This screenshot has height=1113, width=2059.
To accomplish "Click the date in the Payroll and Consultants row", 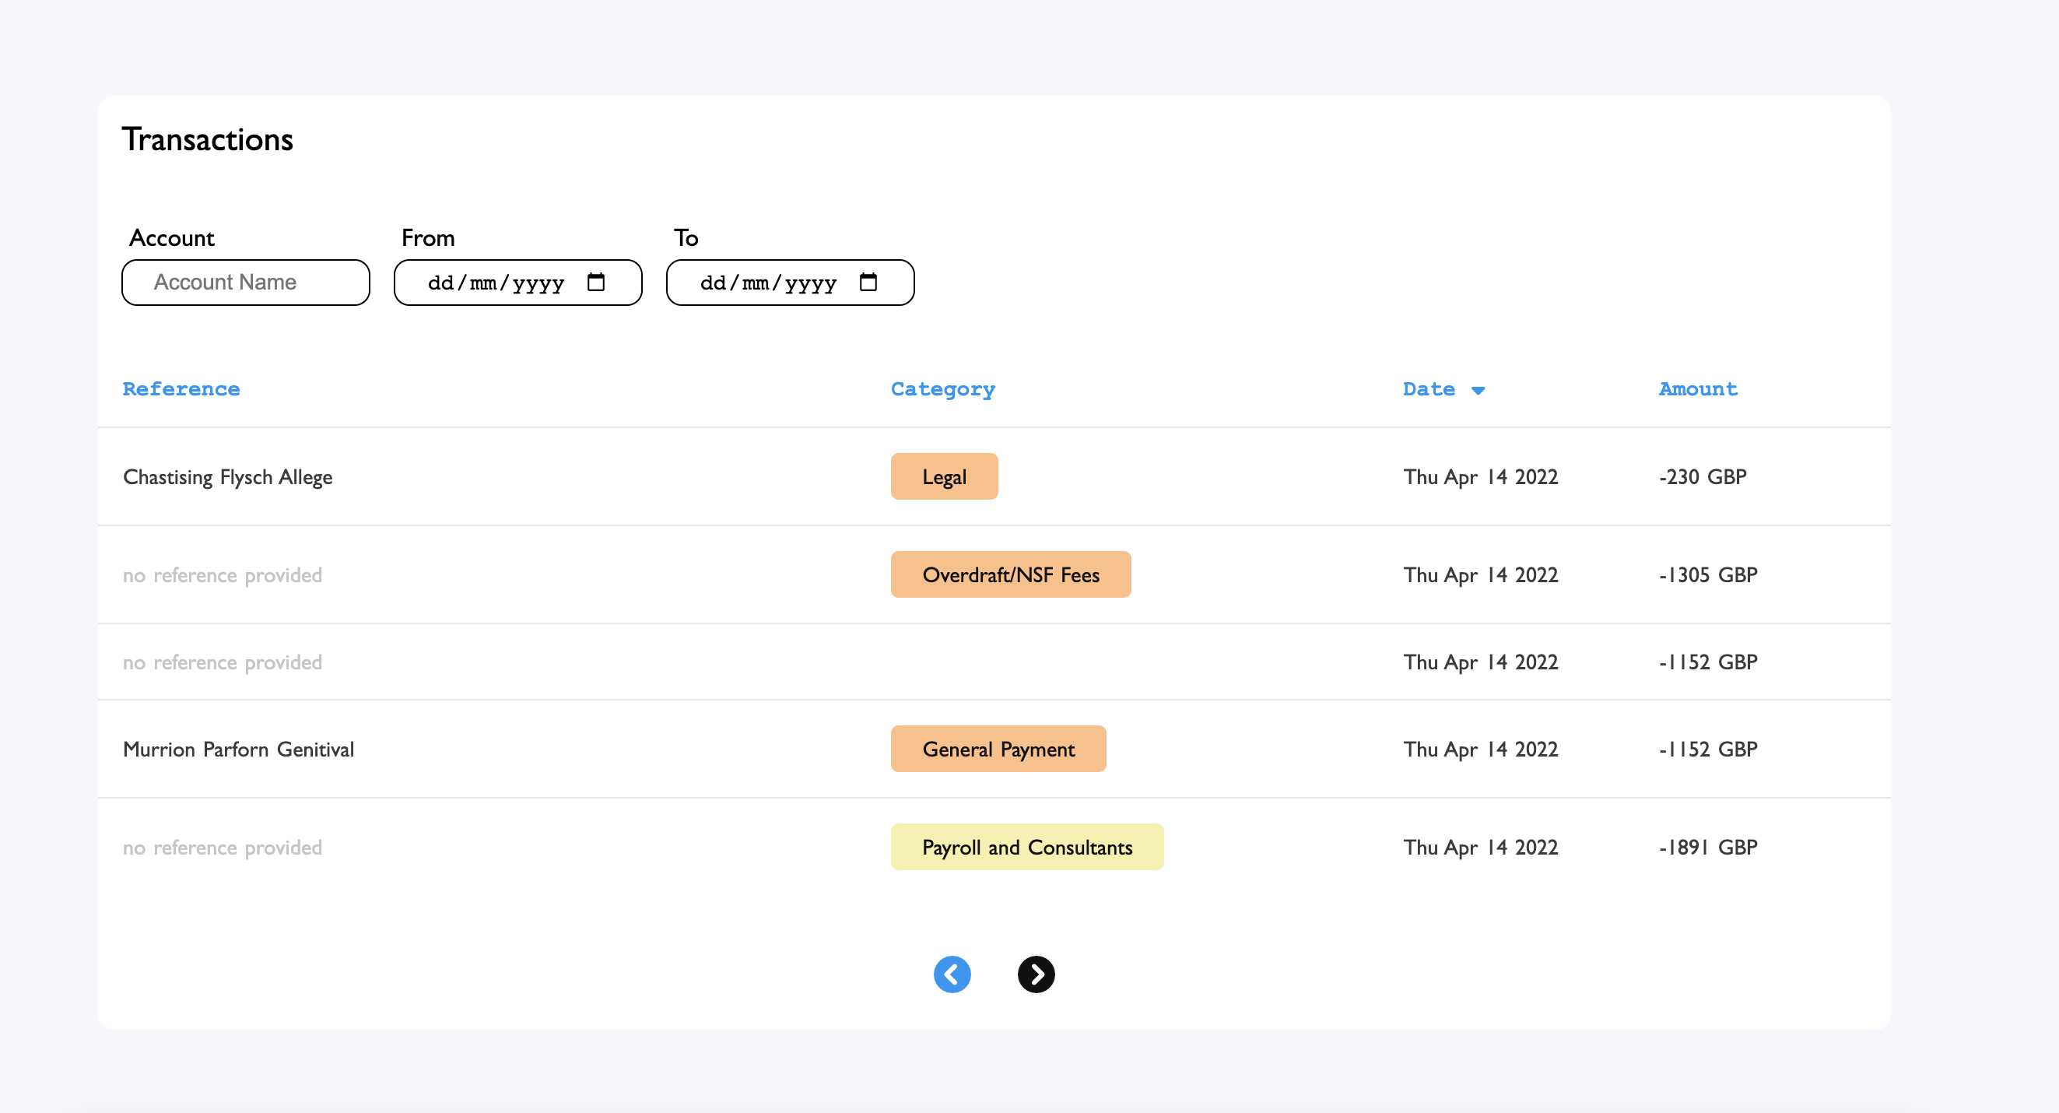I will 1480,848.
